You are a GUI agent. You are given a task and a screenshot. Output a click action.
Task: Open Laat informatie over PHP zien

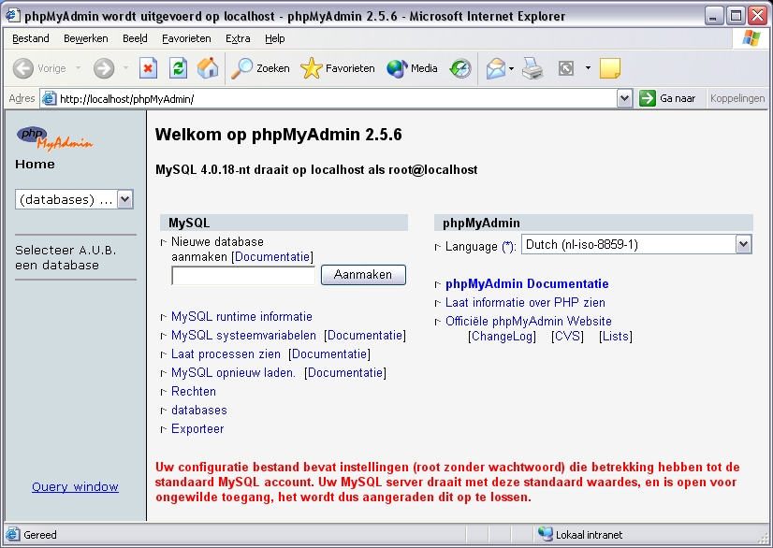click(x=525, y=303)
